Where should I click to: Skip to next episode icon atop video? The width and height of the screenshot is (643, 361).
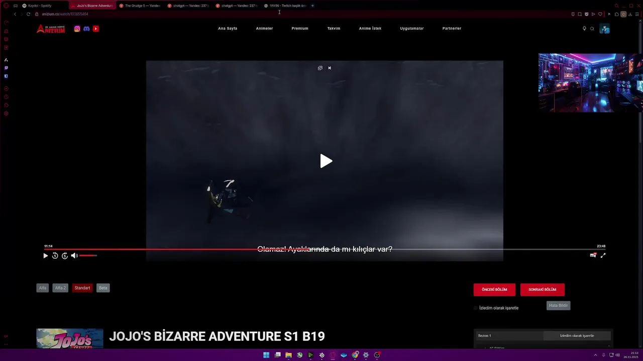point(330,68)
